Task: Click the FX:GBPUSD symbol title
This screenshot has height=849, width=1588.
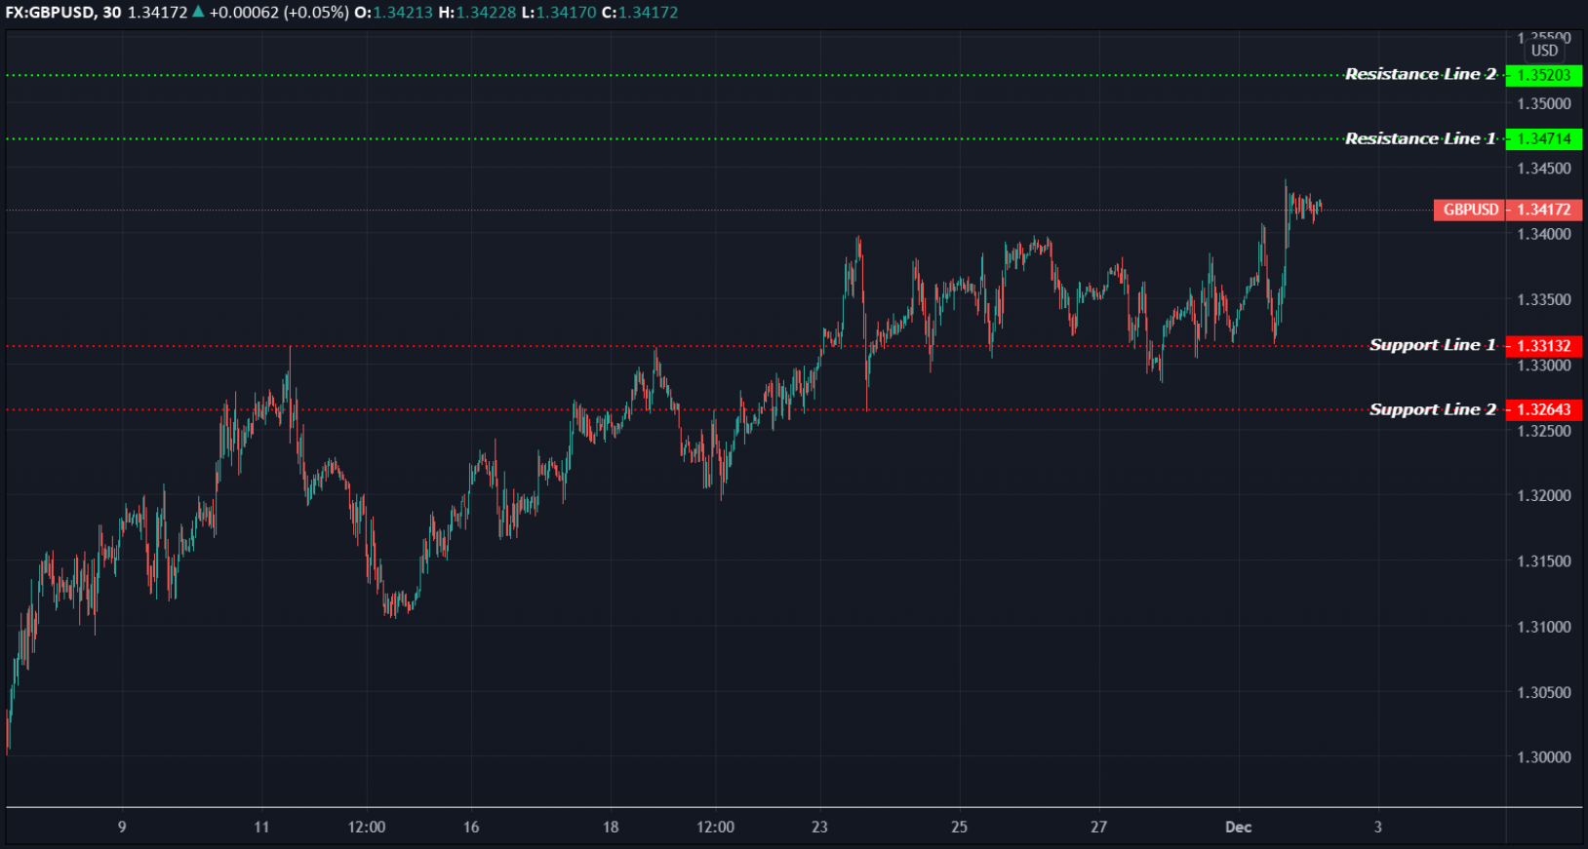Action: [x=50, y=13]
